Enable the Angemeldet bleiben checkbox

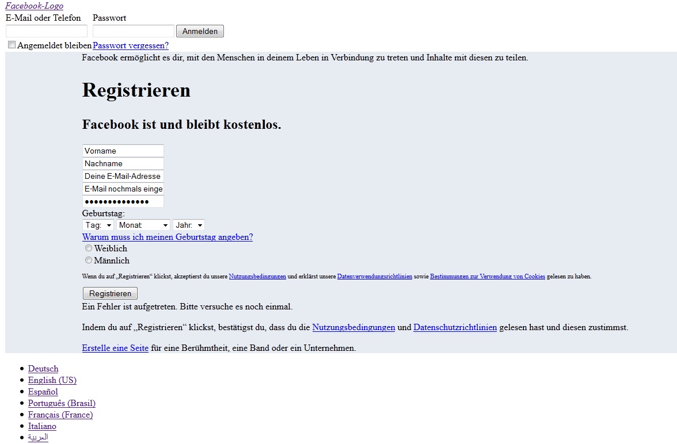tap(12, 45)
